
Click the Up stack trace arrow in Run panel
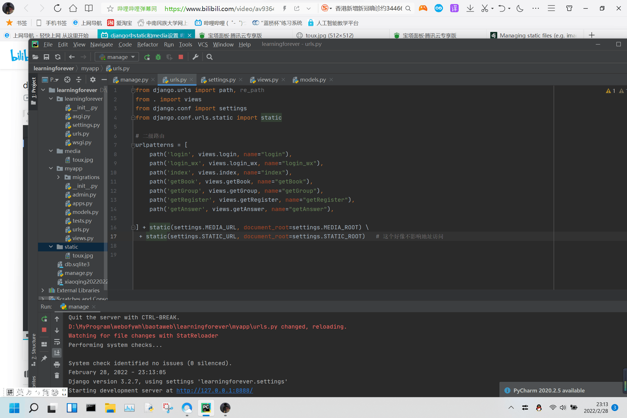tap(57, 319)
